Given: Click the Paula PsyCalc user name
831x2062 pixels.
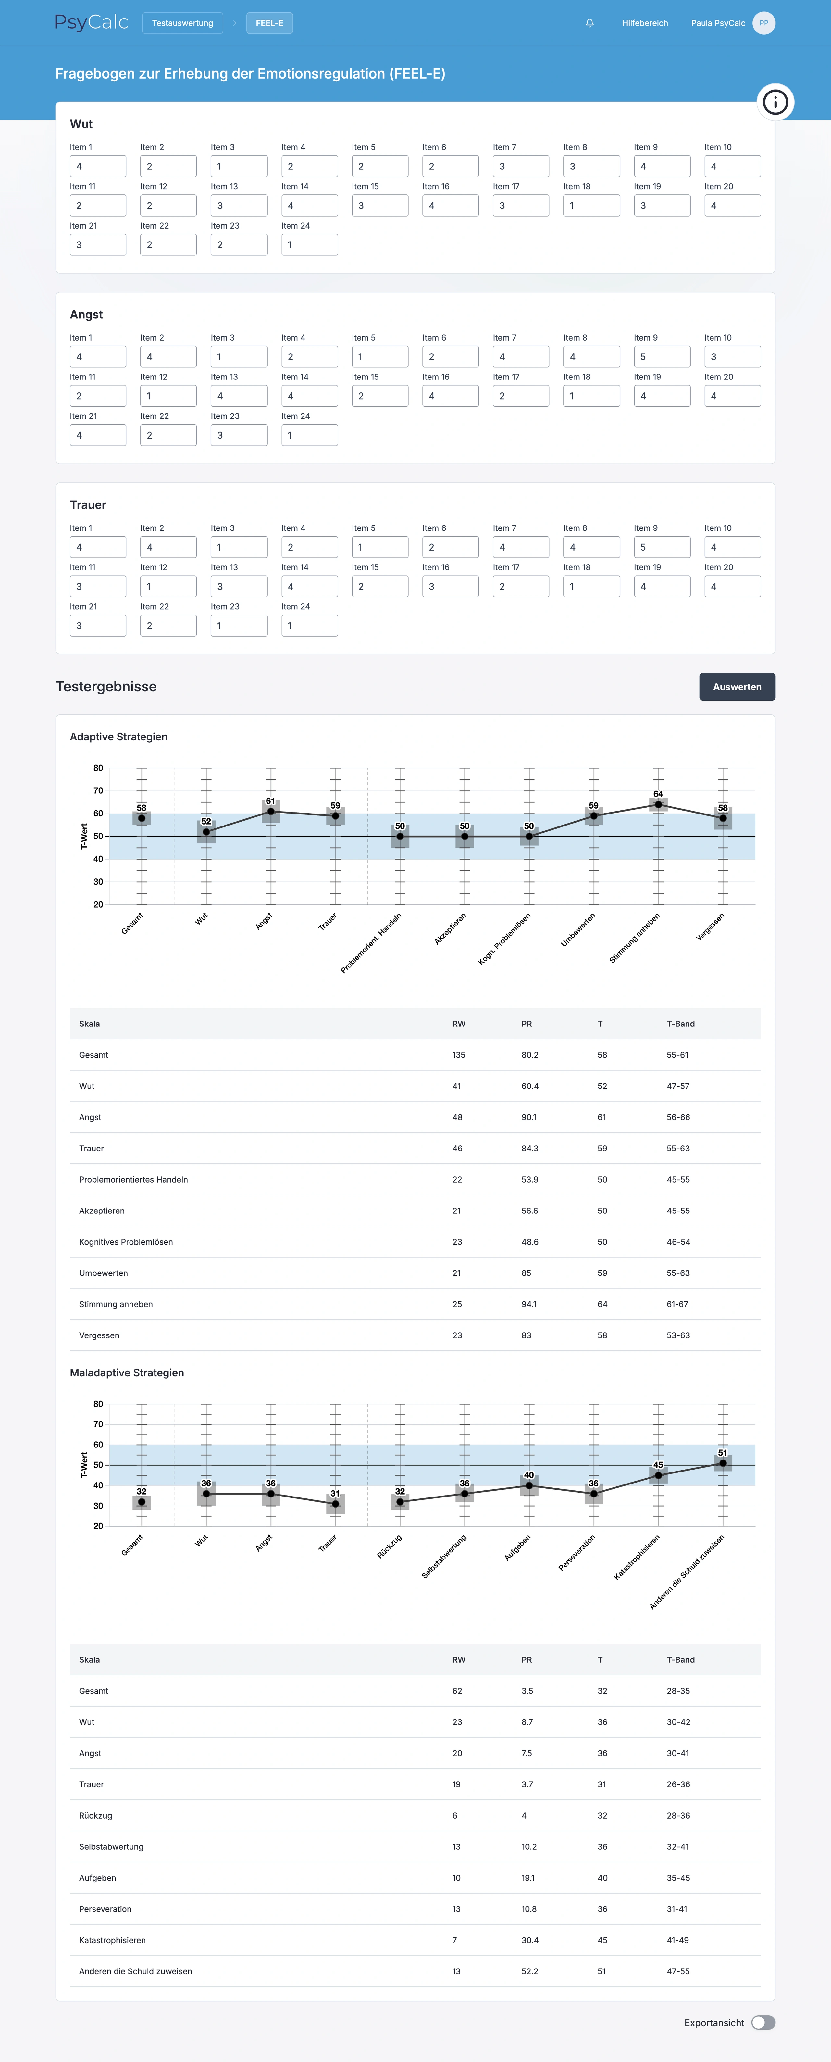Looking at the screenshot, I should click(x=718, y=23).
